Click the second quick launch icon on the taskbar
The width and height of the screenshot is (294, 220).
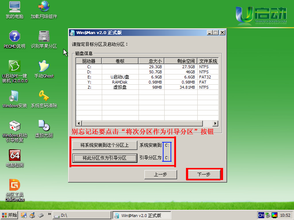tap(32, 215)
